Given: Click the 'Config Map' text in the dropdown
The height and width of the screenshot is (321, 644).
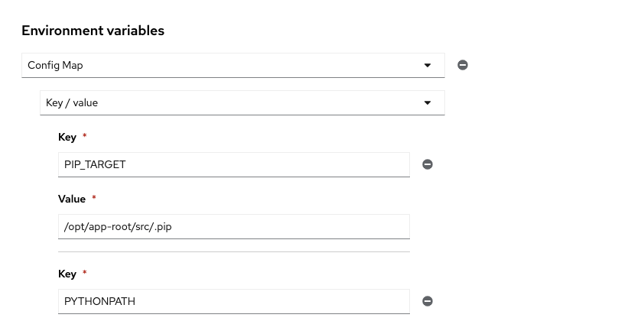Looking at the screenshot, I should pyautogui.click(x=55, y=65).
